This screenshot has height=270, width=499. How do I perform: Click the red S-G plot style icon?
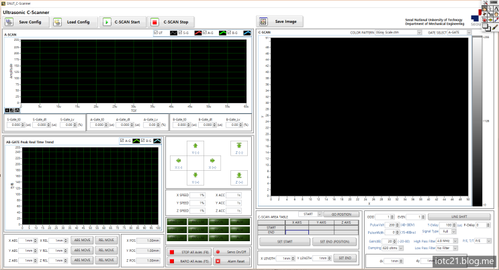tap(198, 33)
